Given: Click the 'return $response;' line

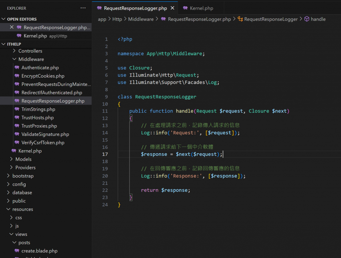Looking at the screenshot, I should (166, 190).
